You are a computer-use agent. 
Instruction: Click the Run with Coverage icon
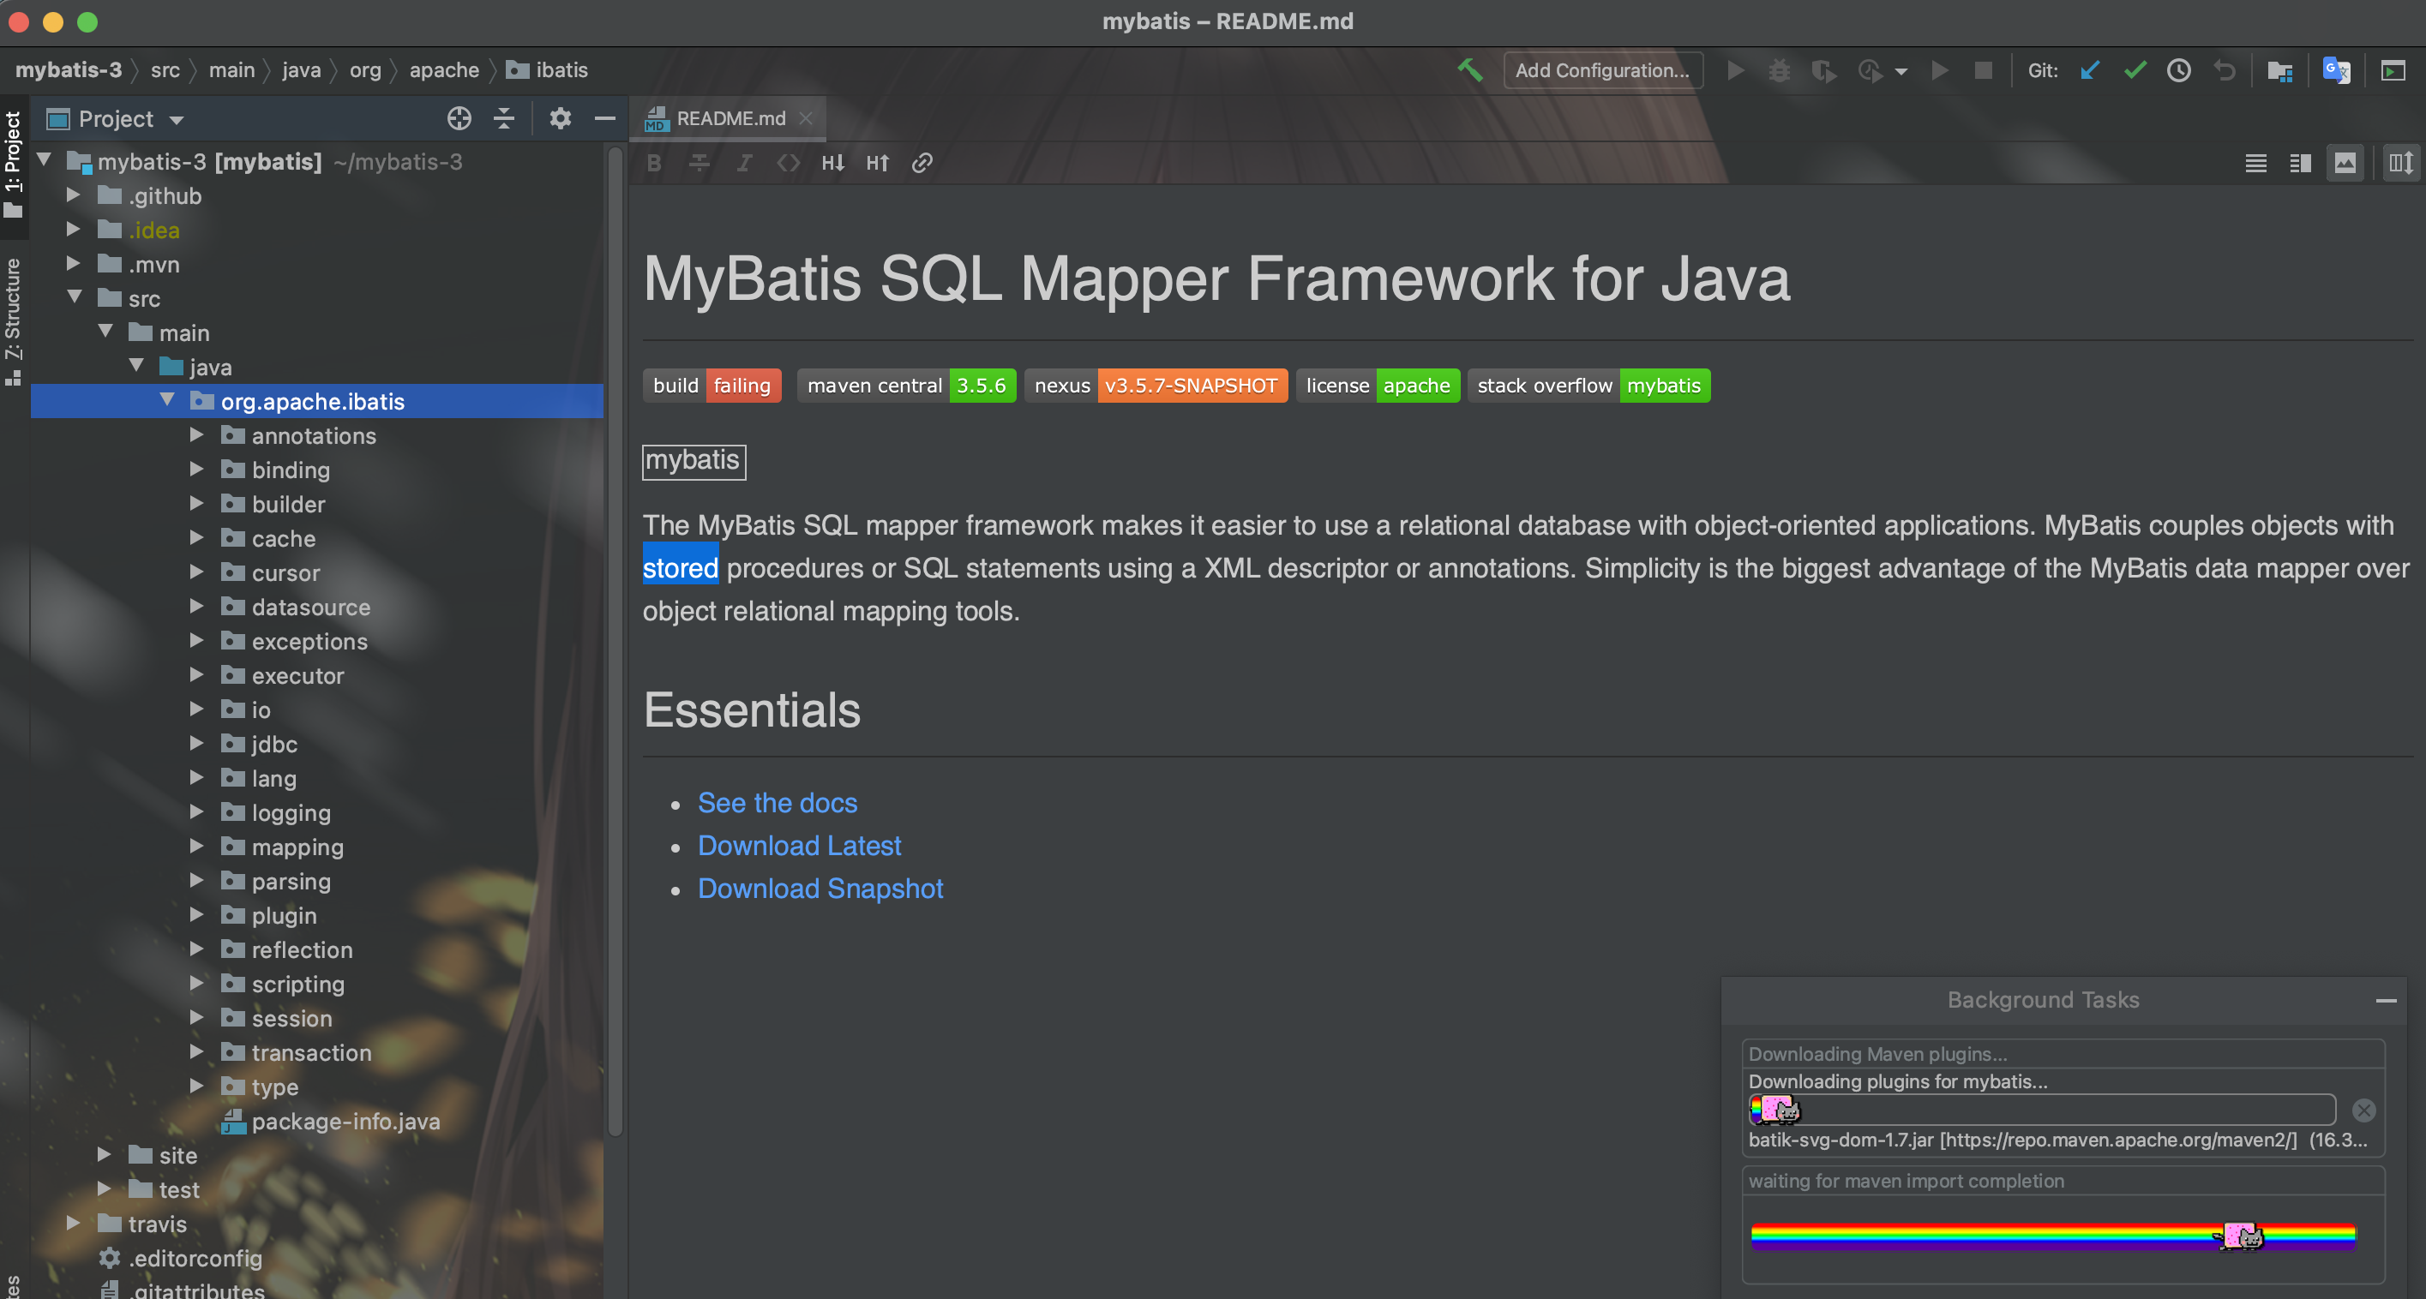point(1824,70)
